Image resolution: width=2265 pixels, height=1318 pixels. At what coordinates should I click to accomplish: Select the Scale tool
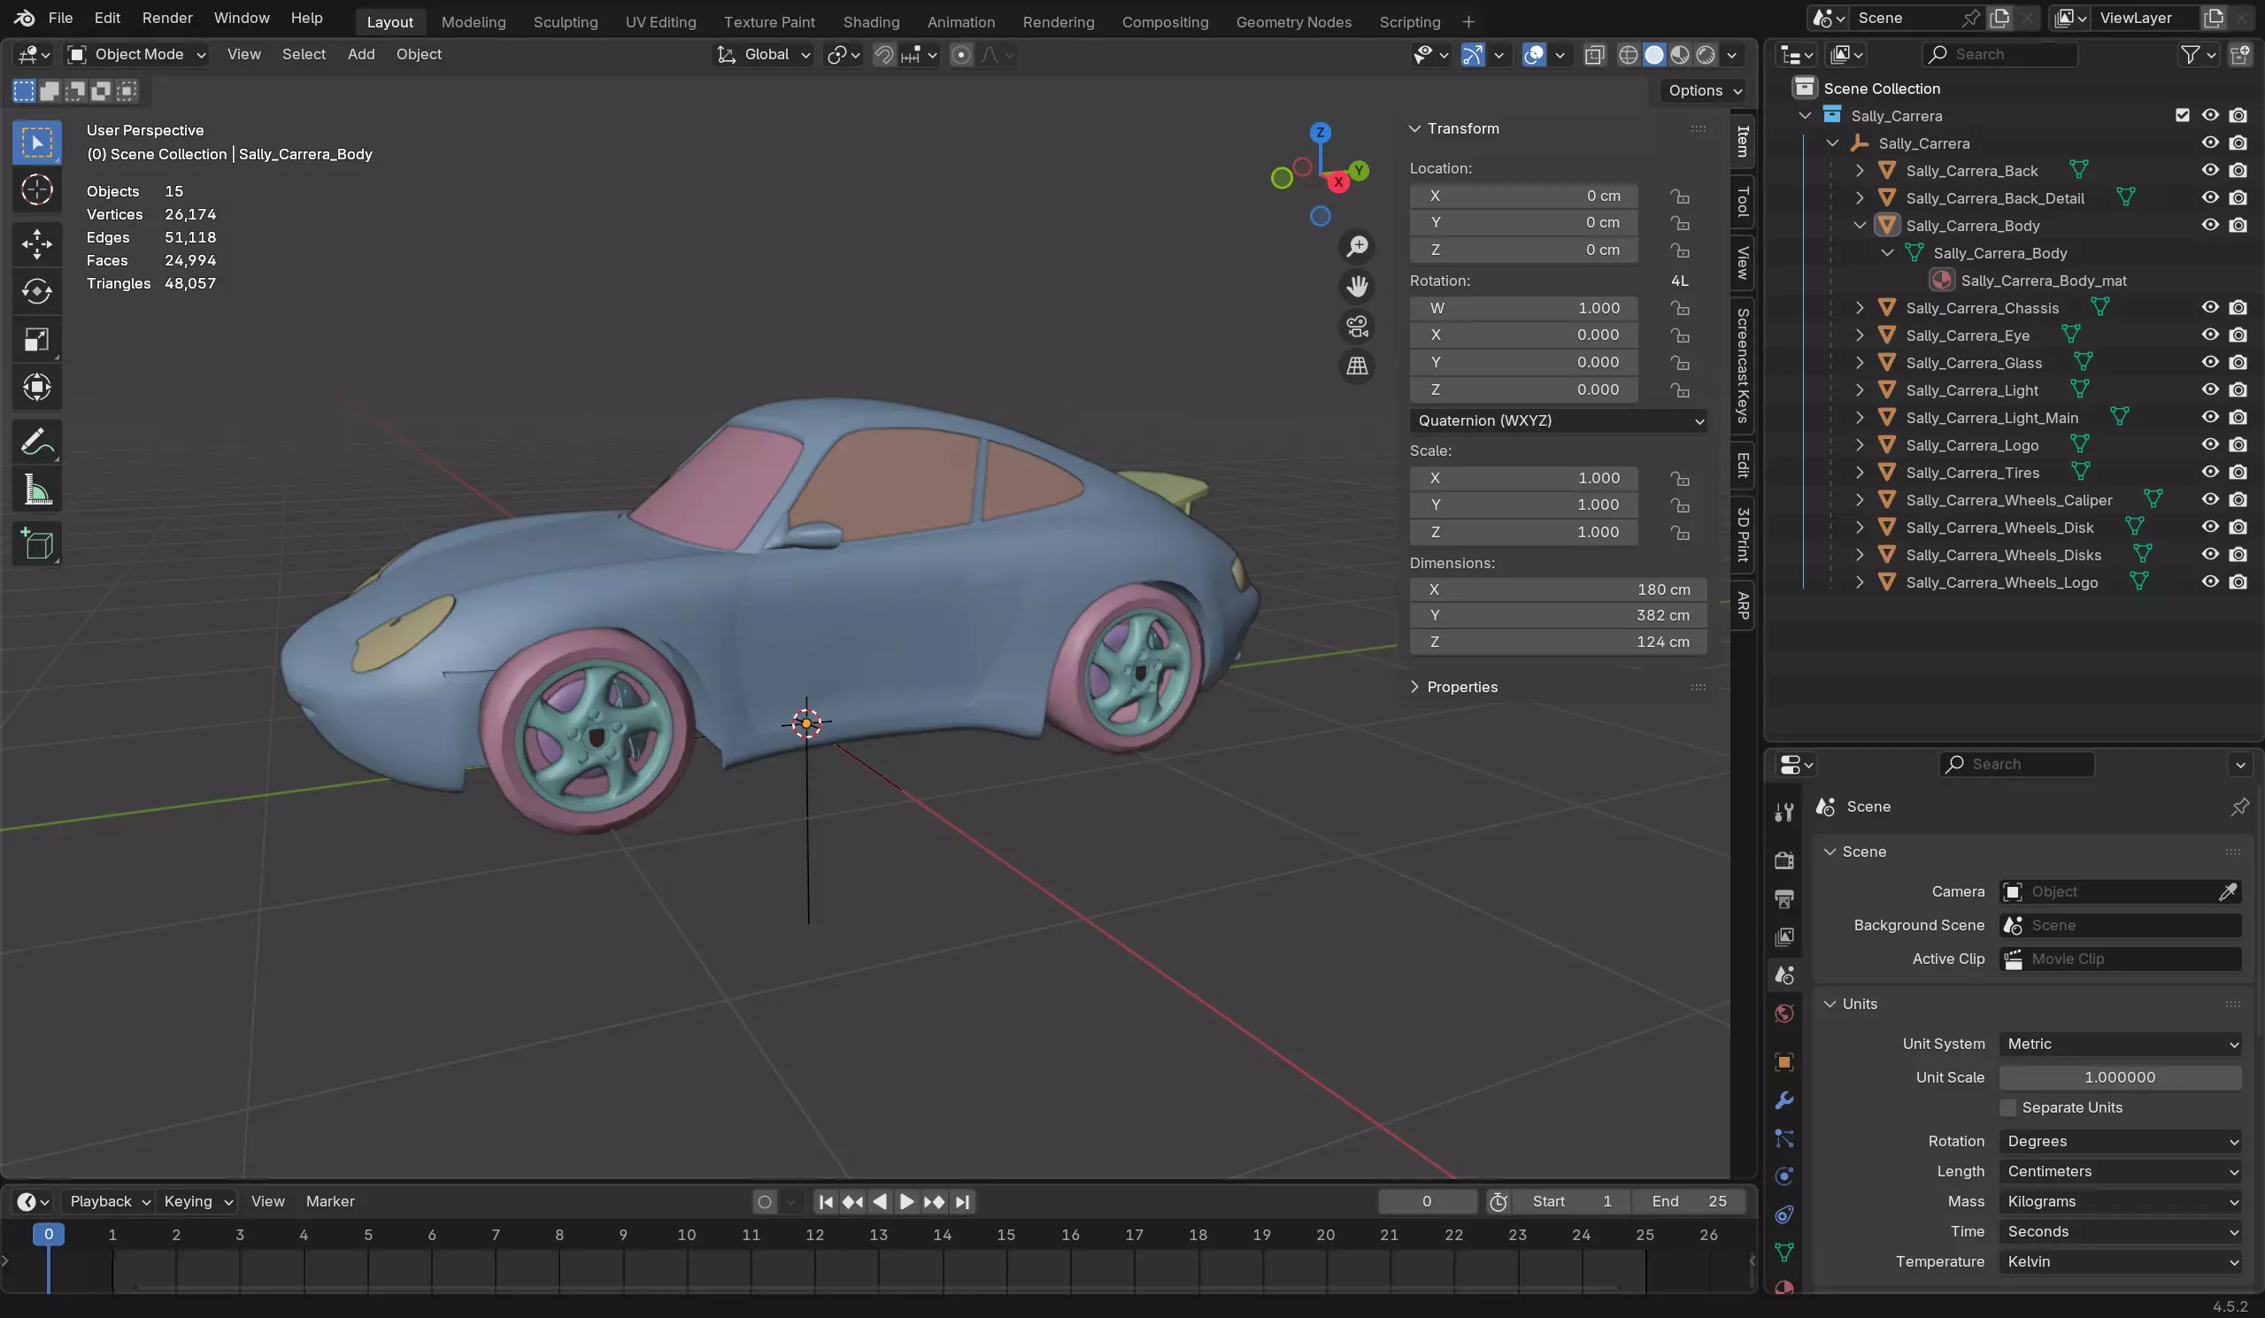(37, 340)
